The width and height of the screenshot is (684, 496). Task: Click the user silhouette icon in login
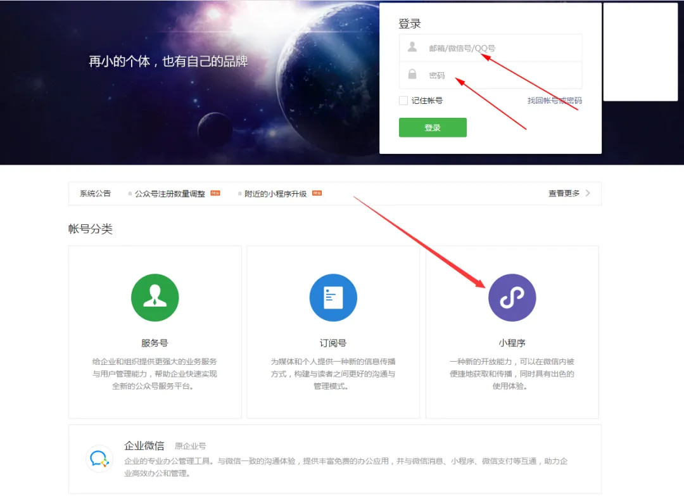[412, 47]
